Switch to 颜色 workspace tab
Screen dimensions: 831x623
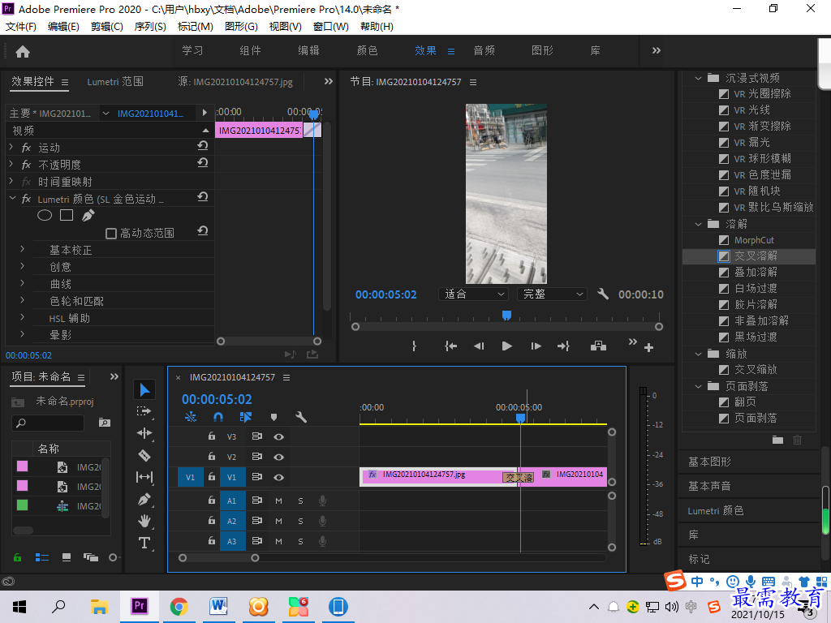coord(368,50)
